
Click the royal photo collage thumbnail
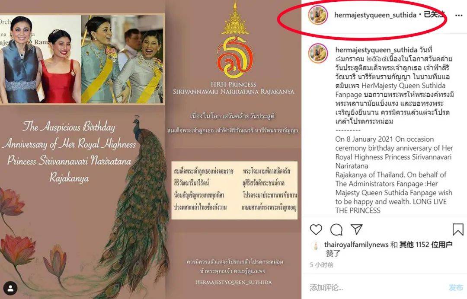coord(82,59)
